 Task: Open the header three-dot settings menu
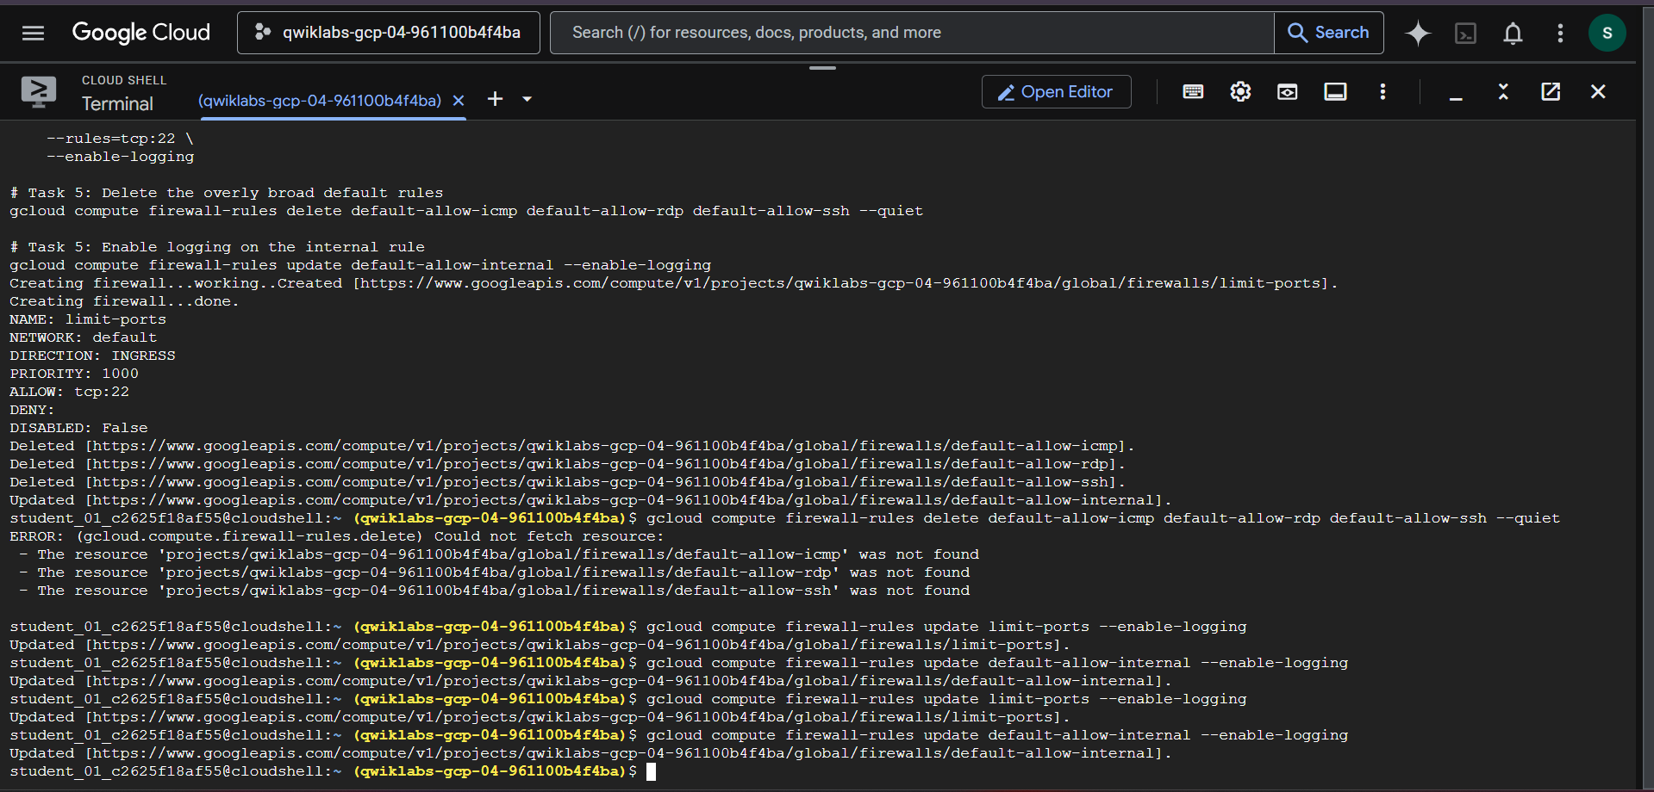(1560, 33)
